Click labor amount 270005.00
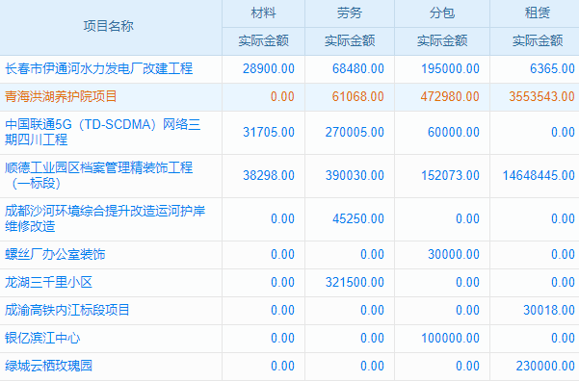This screenshot has height=381, width=579. 355,132
